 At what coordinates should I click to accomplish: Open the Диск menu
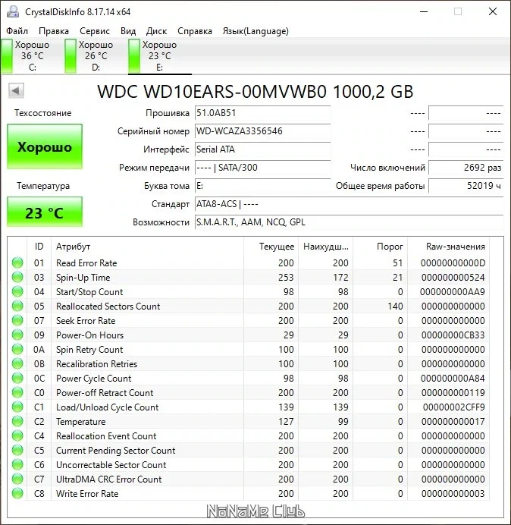156,31
